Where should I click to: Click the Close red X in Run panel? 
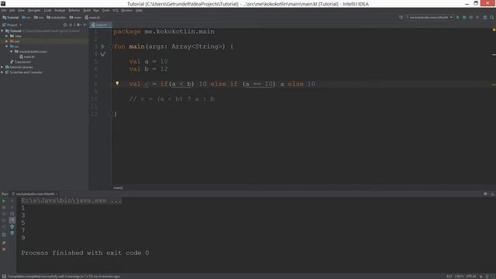[x=4, y=250]
